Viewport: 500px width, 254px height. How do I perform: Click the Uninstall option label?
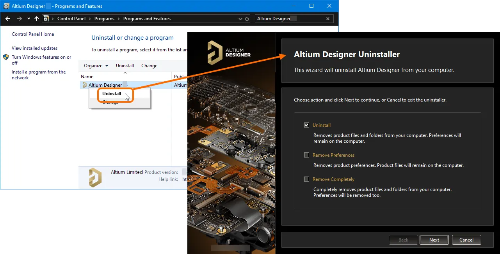click(322, 125)
